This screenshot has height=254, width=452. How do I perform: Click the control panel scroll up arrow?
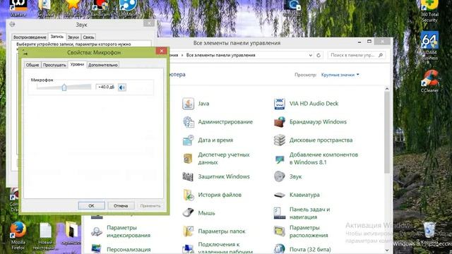[387, 89]
